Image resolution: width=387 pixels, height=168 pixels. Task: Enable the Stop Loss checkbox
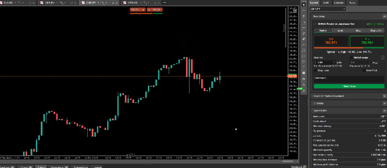(315, 70)
